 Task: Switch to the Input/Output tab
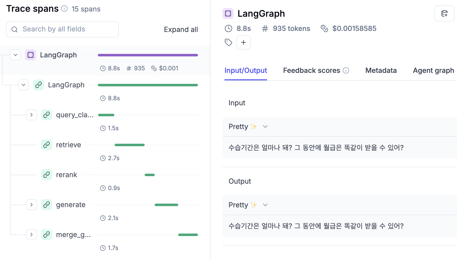246,71
